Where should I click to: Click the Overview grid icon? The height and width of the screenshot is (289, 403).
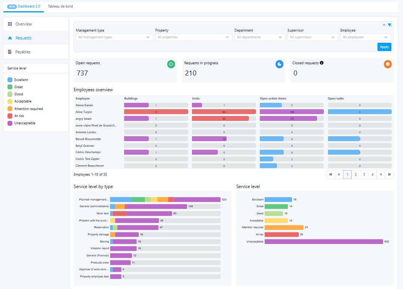[10, 24]
